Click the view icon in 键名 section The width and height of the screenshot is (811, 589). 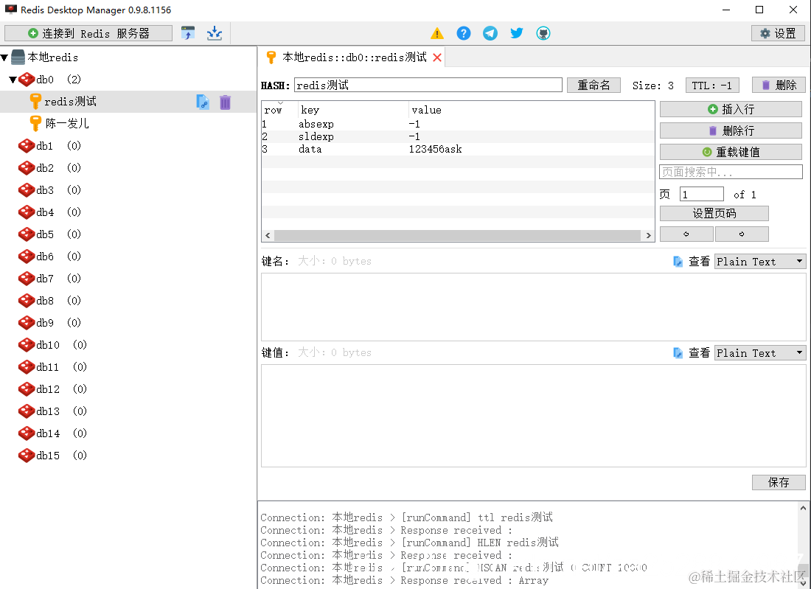(x=678, y=262)
